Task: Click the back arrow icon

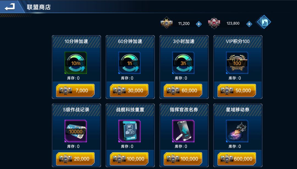Action: (10, 7)
